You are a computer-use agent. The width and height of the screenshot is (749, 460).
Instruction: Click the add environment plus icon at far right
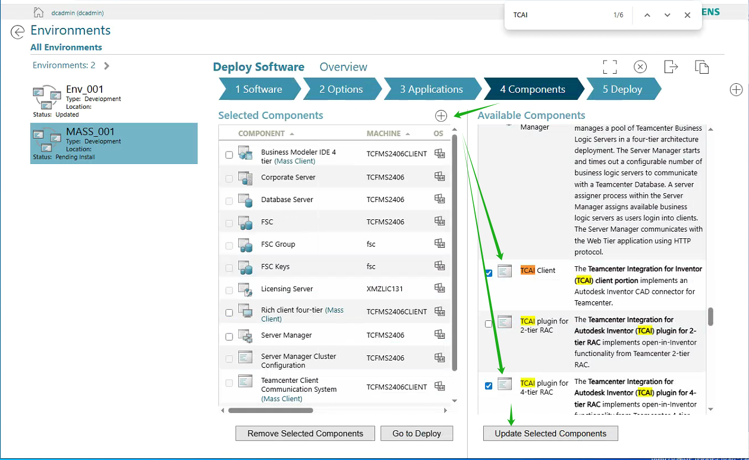(736, 90)
